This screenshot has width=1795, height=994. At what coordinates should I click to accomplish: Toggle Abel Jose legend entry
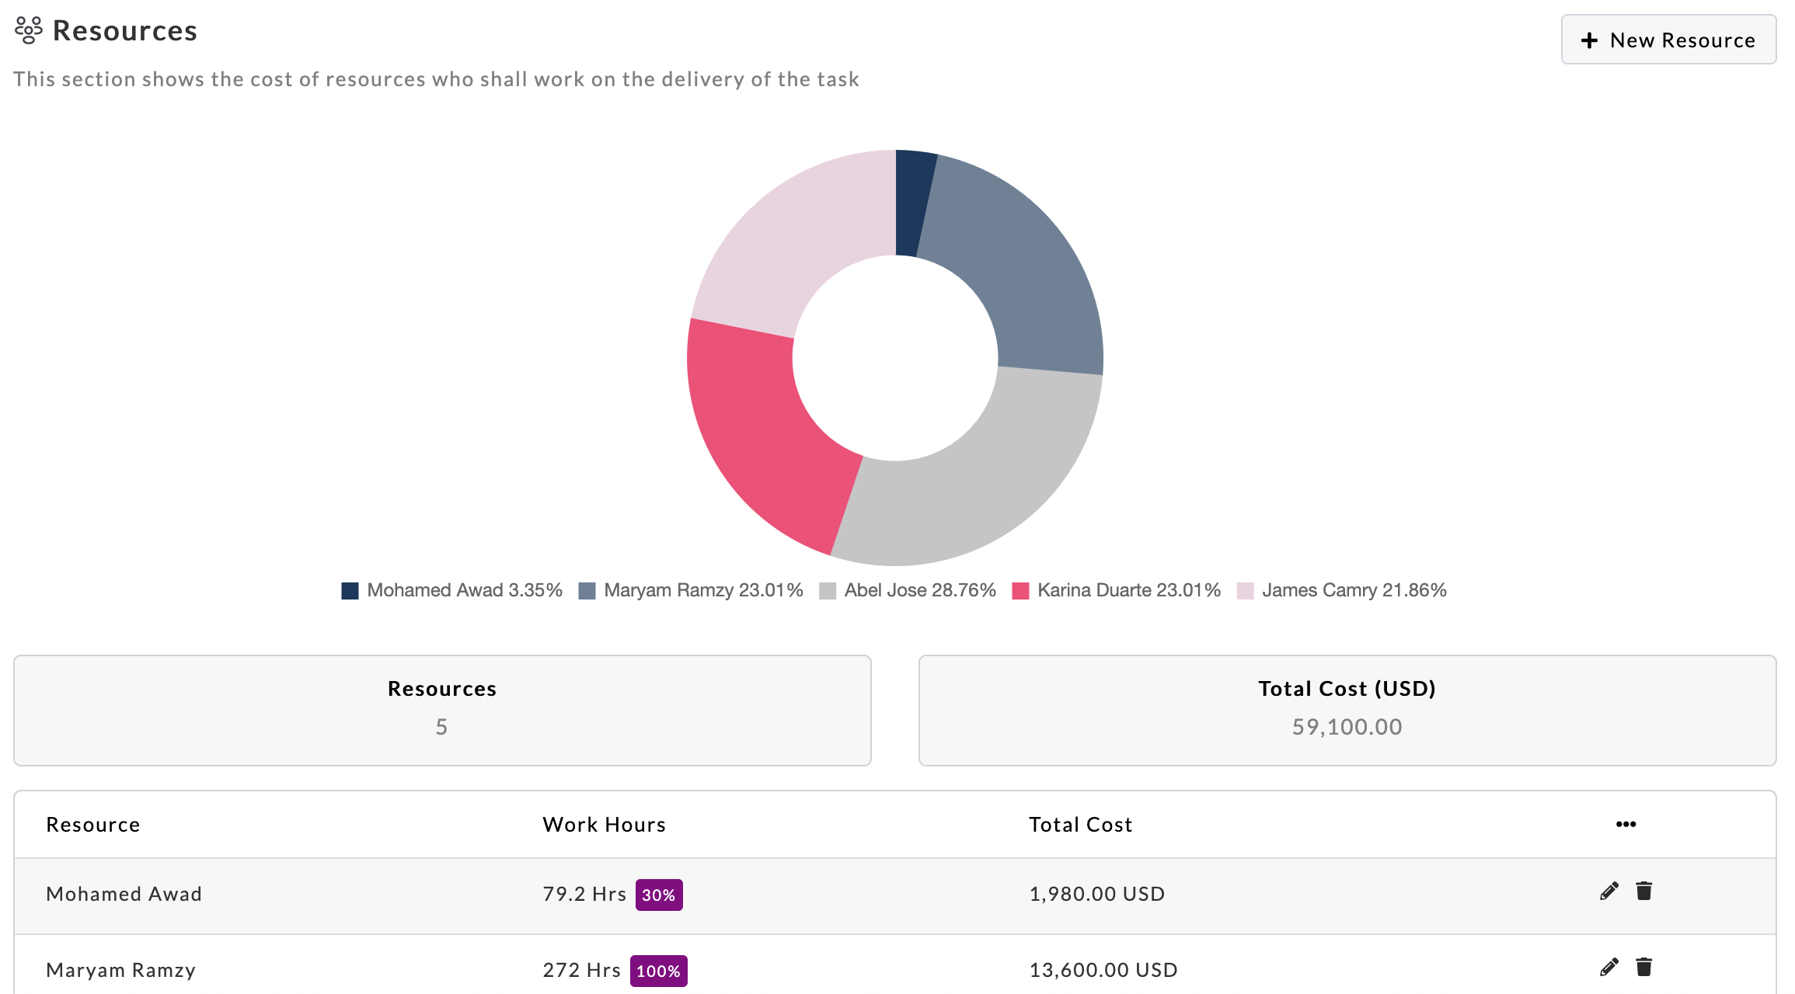pyautogui.click(x=919, y=590)
